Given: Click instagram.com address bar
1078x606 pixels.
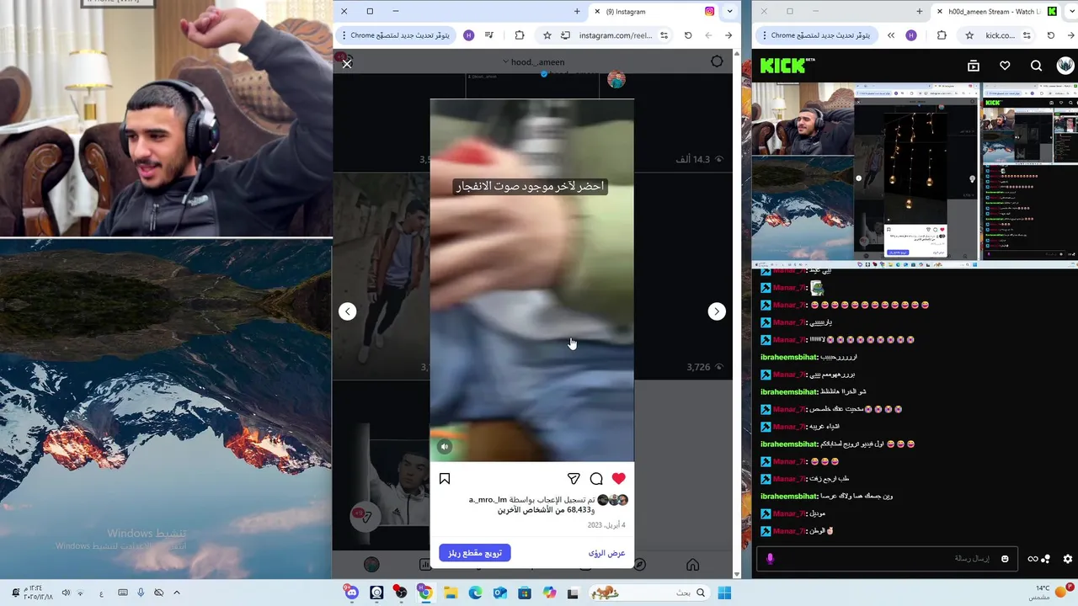Looking at the screenshot, I should click(x=616, y=35).
